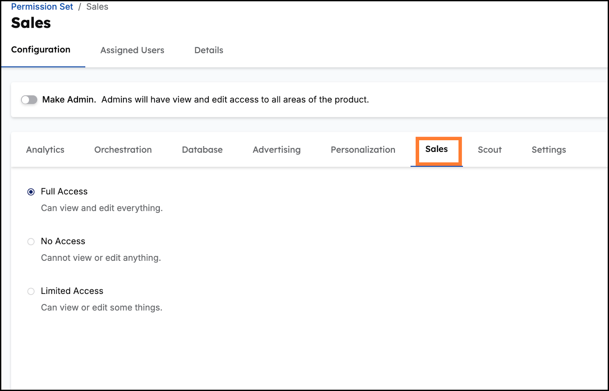The width and height of the screenshot is (609, 391).
Task: Click the Full Access label text
Action: coord(64,192)
